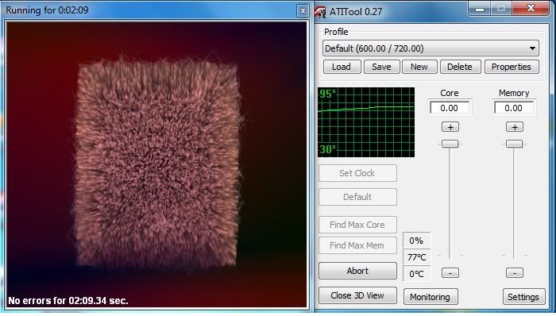This screenshot has height=316, width=556.
Task: Close the 3D view window with X icon
Action: 303,11
